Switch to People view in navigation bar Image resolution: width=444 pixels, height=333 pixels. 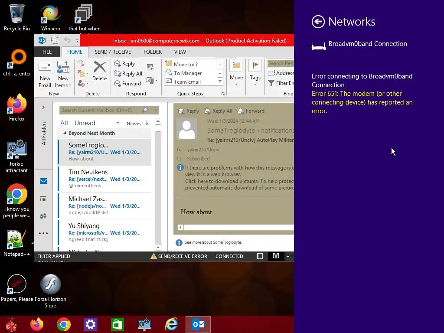click(43, 216)
